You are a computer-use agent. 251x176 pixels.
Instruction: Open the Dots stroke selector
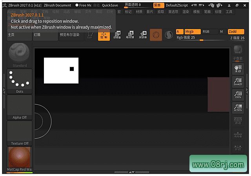(x=19, y=81)
